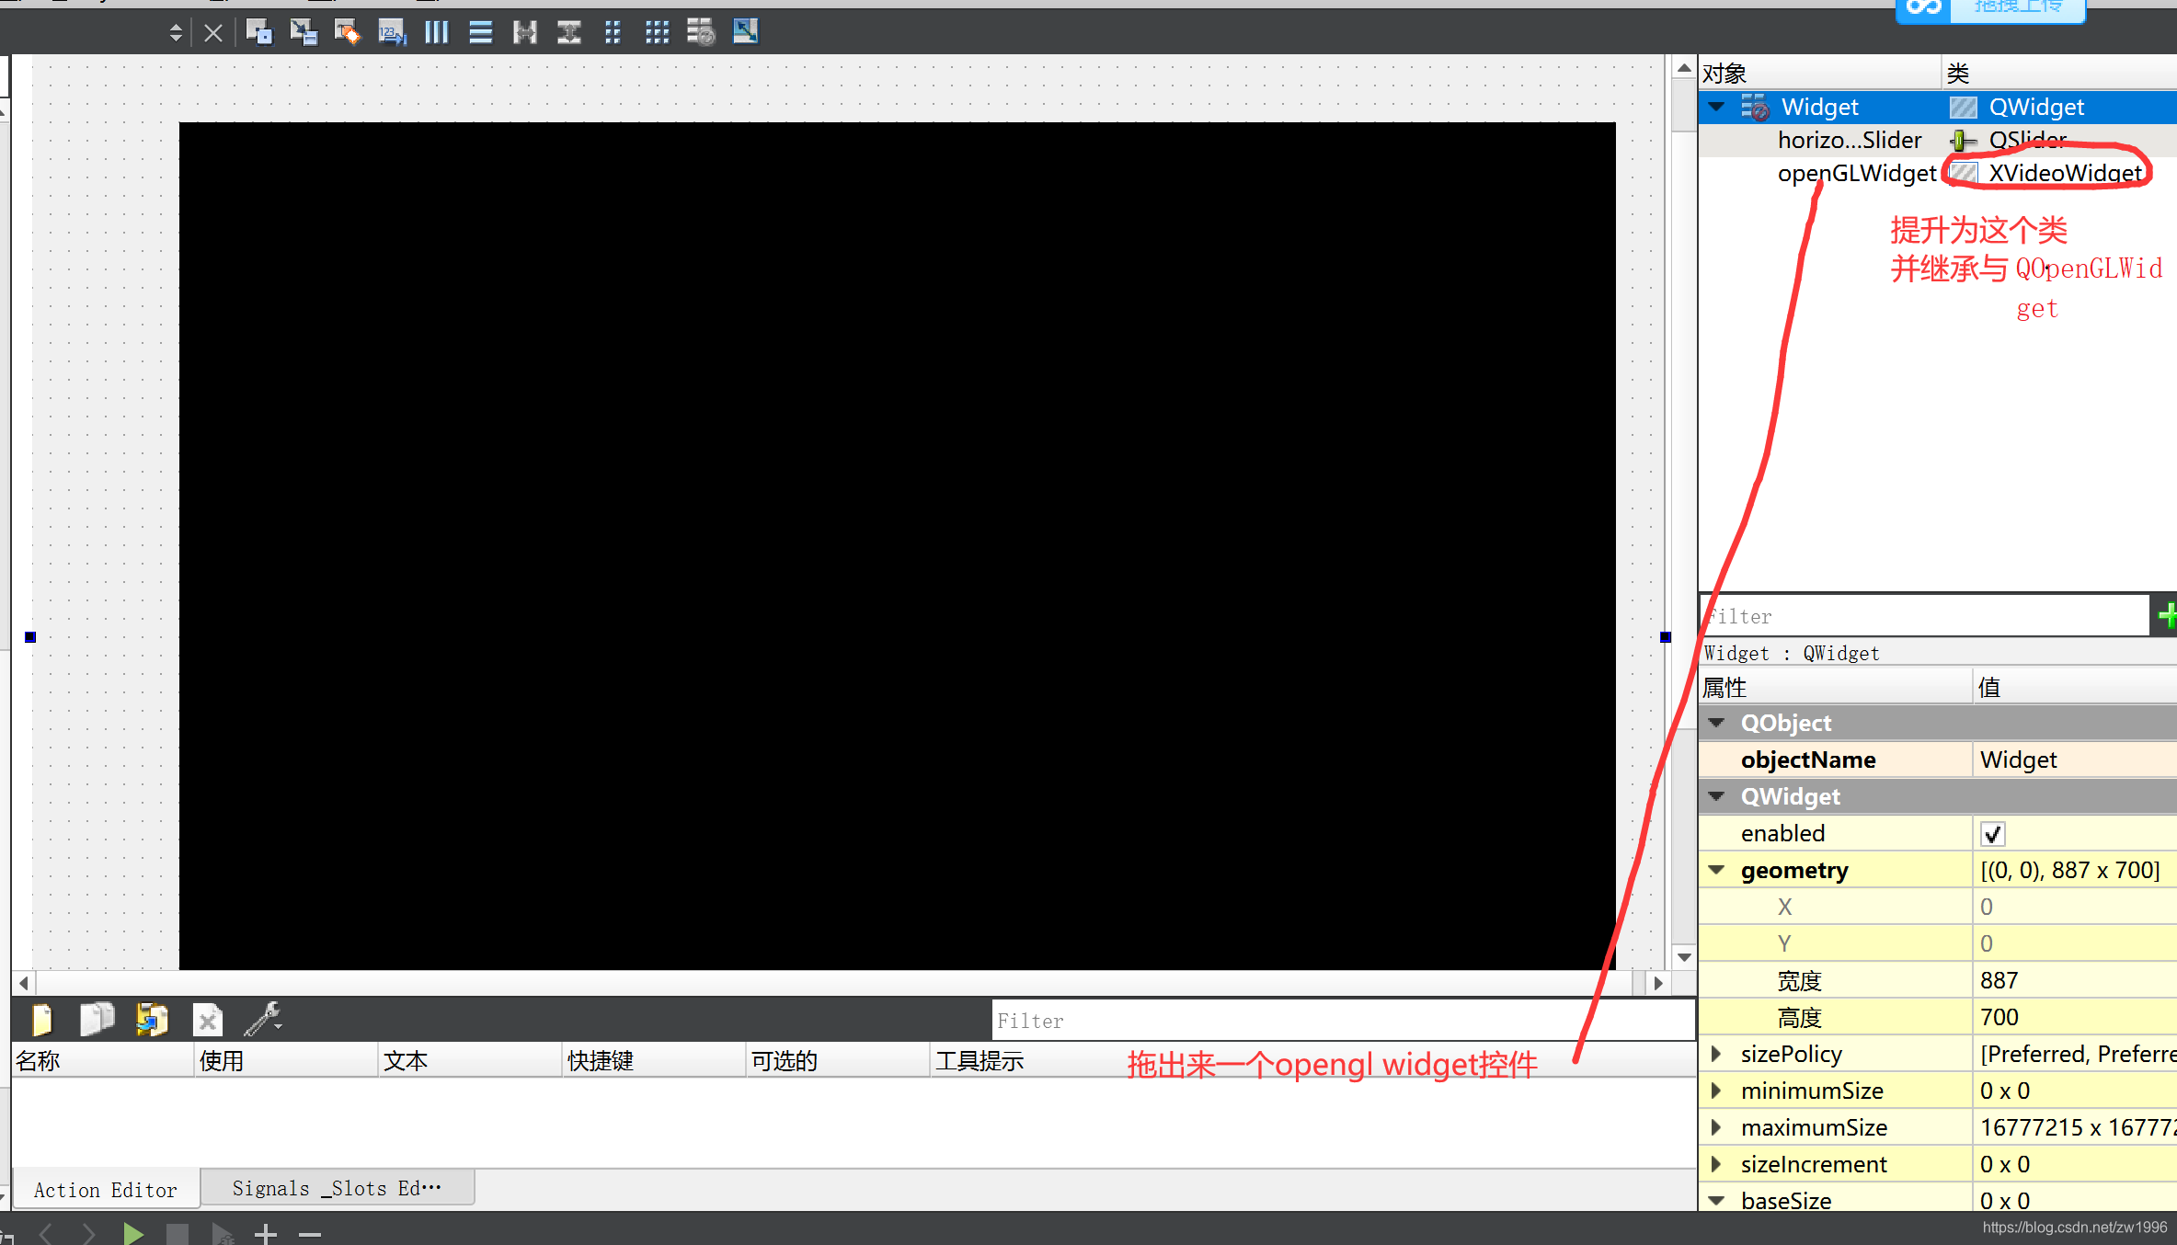Collapse the geometry property
Viewport: 2177px width, 1245px height.
[x=1716, y=870]
